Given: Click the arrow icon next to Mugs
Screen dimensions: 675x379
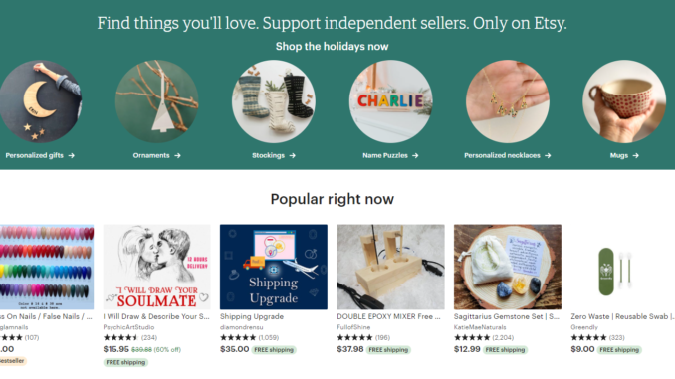Looking at the screenshot, I should (636, 156).
